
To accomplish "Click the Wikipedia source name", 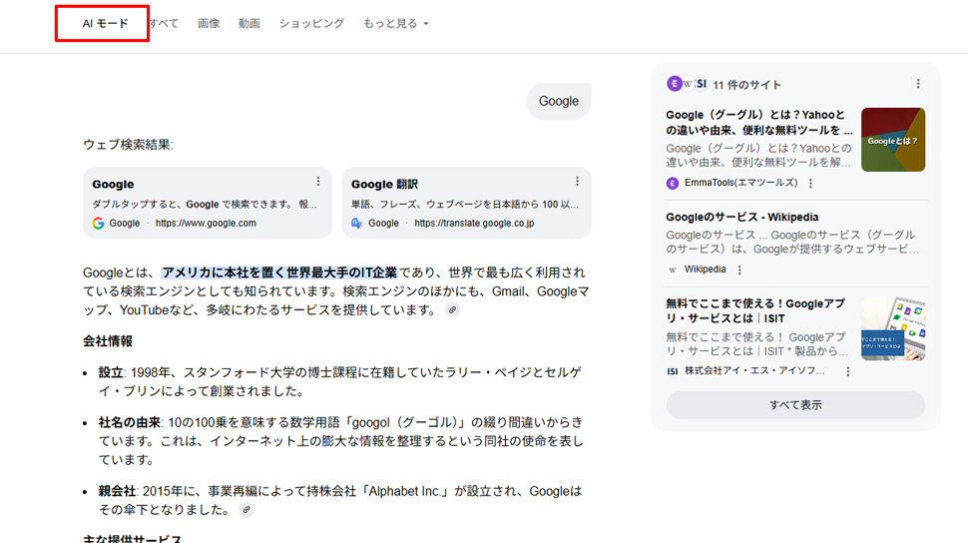I will tap(705, 270).
